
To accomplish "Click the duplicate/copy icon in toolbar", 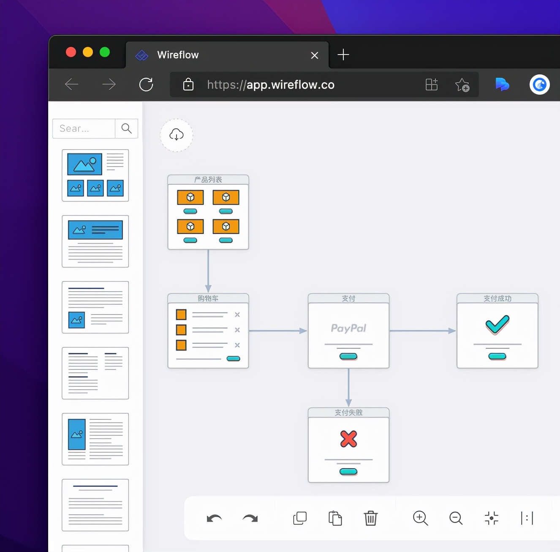I will click(300, 518).
